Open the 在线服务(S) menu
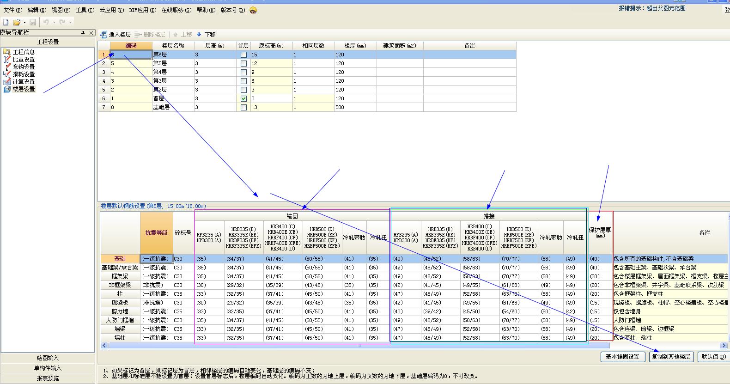This screenshot has height=384, width=730. [176, 10]
